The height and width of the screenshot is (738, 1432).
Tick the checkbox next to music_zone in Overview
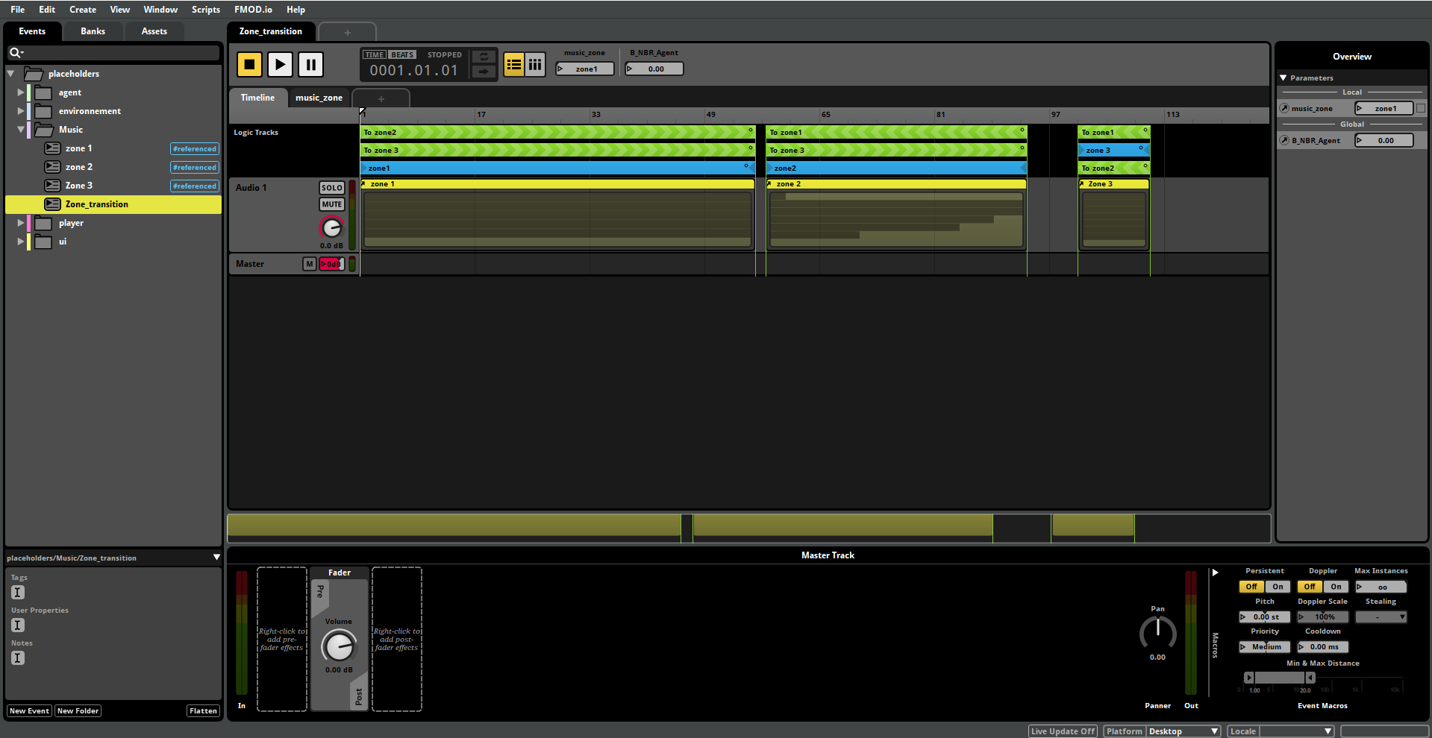[1421, 109]
